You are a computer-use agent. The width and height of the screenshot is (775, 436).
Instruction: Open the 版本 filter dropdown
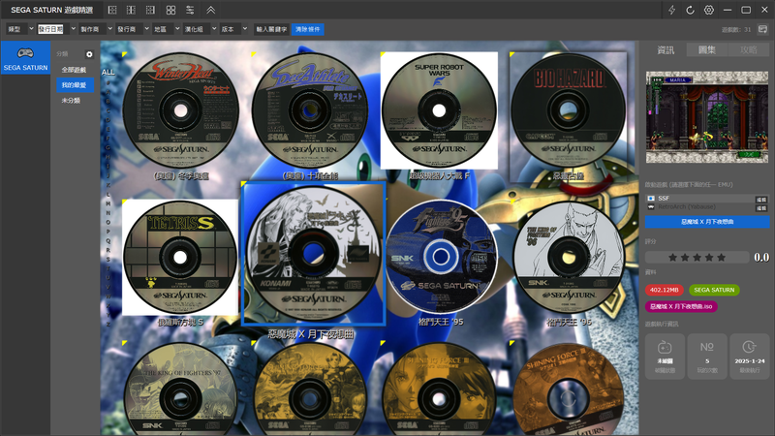233,29
